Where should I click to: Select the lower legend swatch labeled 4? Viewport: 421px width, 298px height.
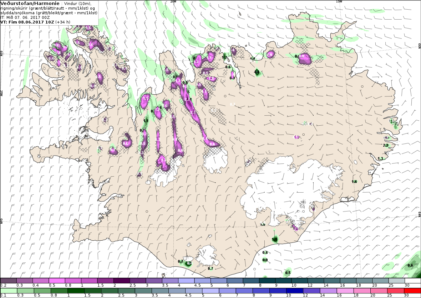tap(177, 291)
